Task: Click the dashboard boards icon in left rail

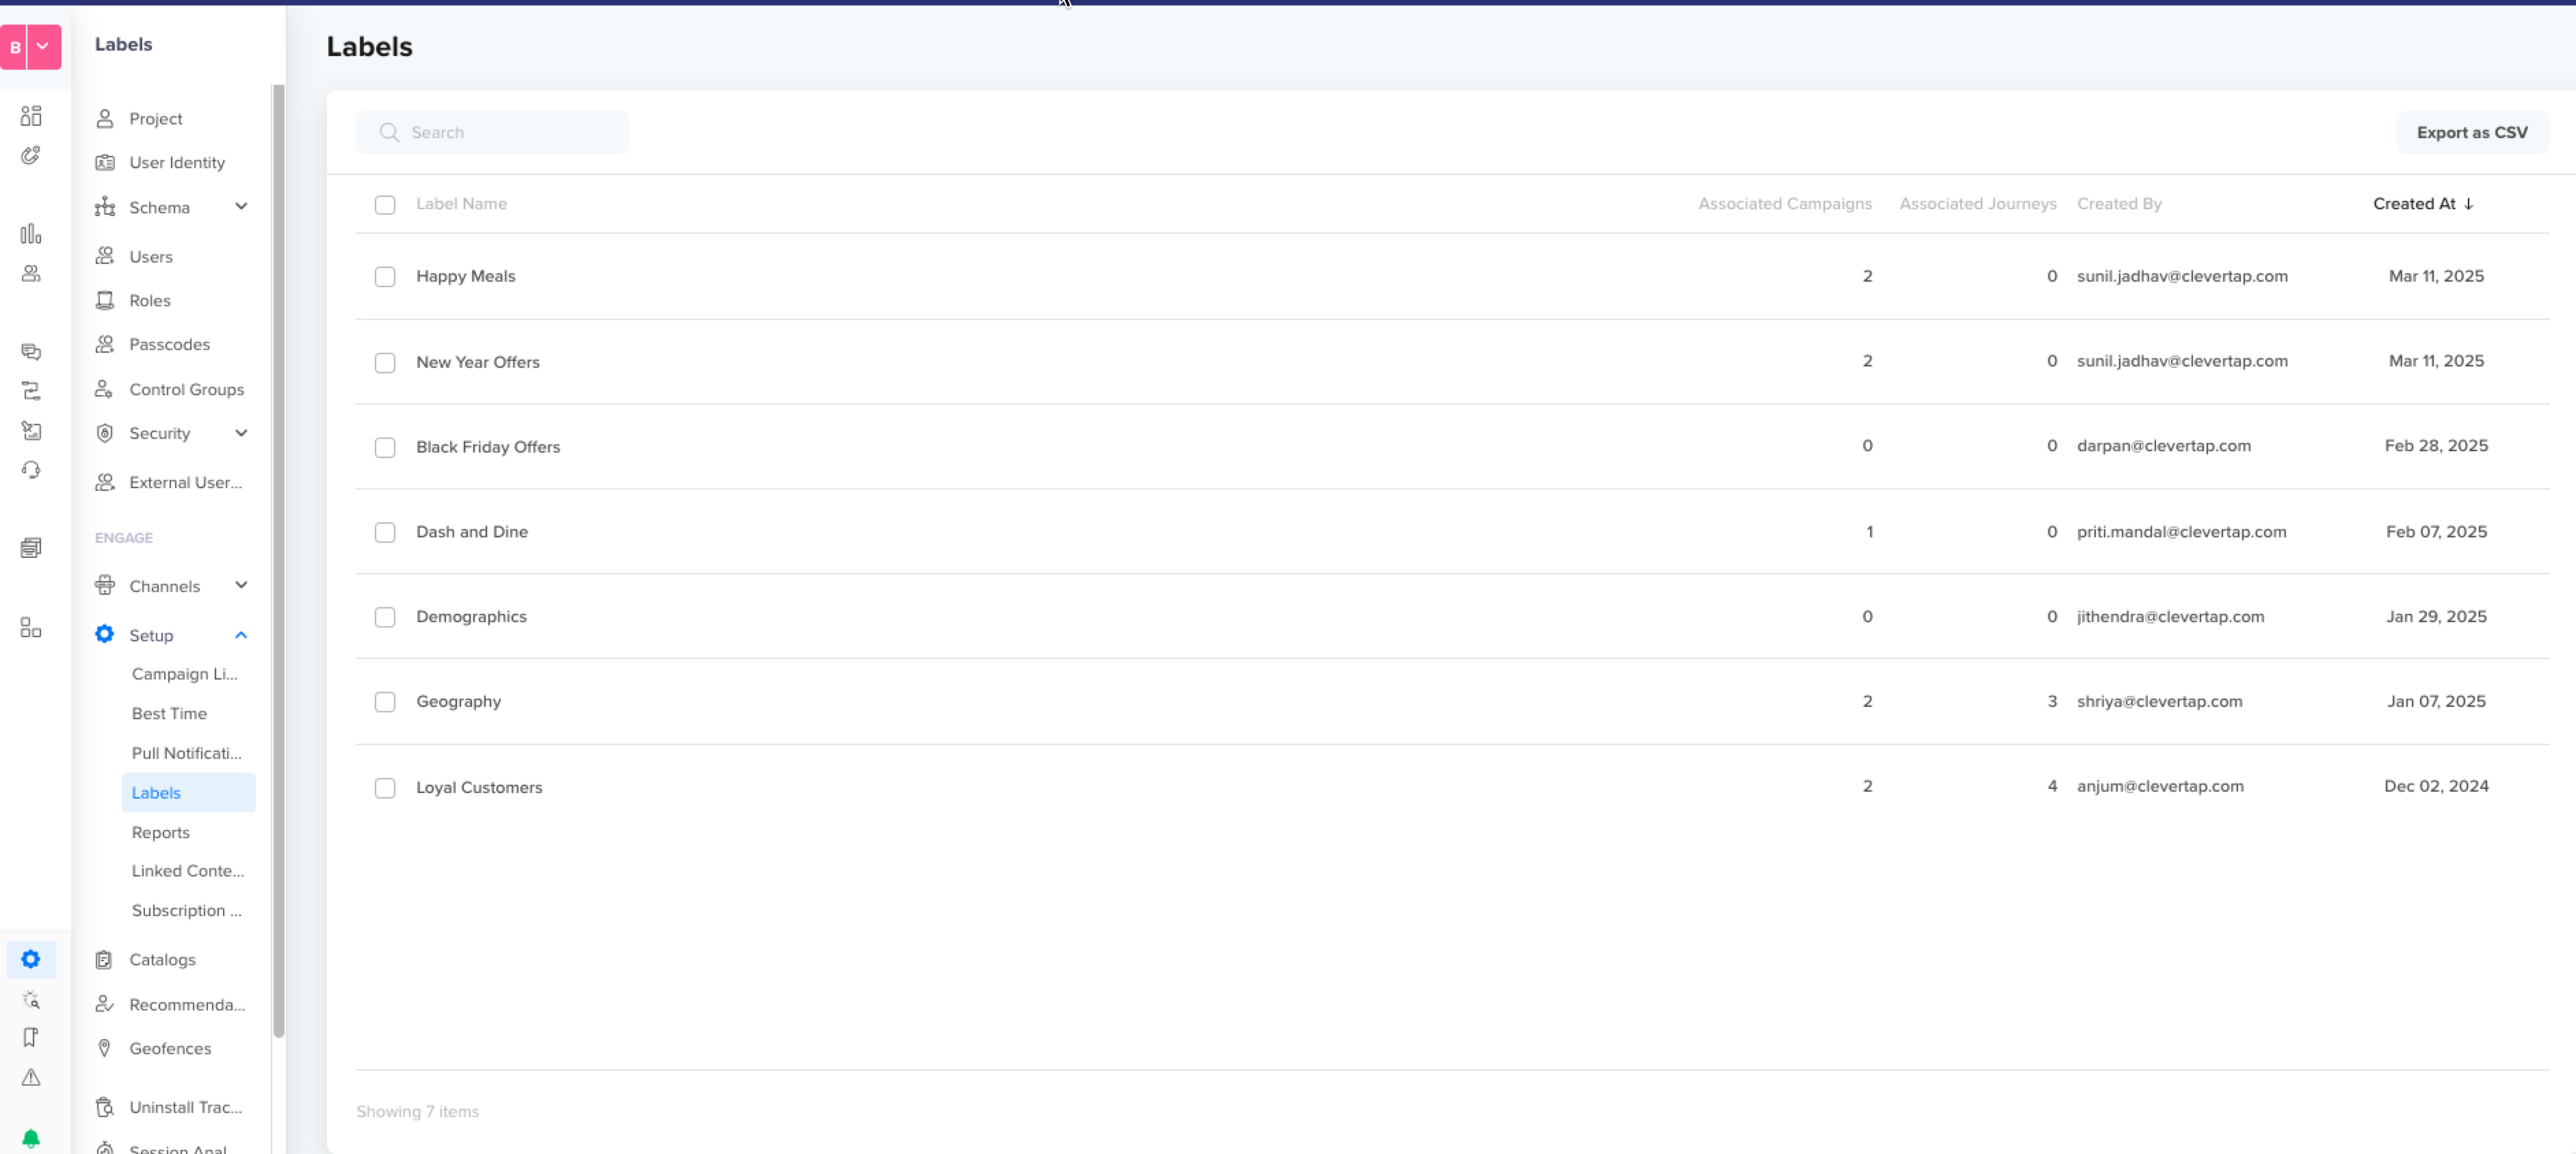Action: [x=31, y=116]
